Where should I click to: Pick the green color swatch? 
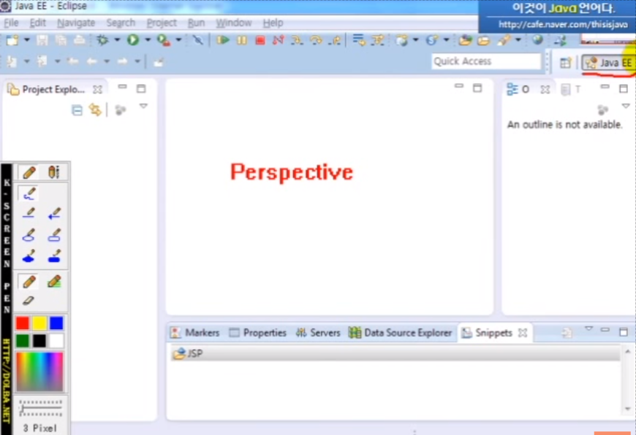point(23,341)
